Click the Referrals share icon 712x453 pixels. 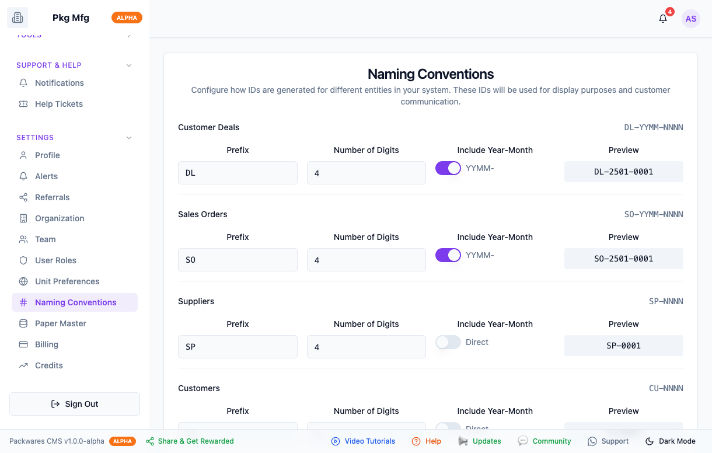tap(23, 197)
